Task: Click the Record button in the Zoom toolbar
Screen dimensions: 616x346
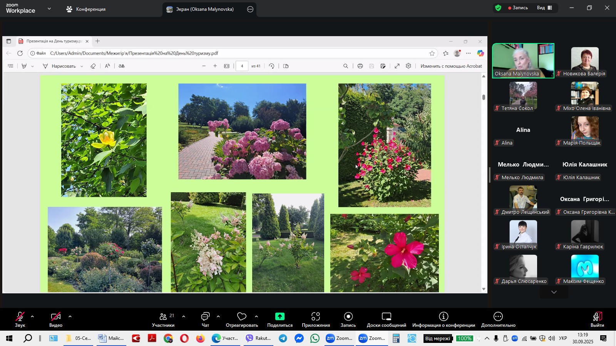Action: coord(348,319)
